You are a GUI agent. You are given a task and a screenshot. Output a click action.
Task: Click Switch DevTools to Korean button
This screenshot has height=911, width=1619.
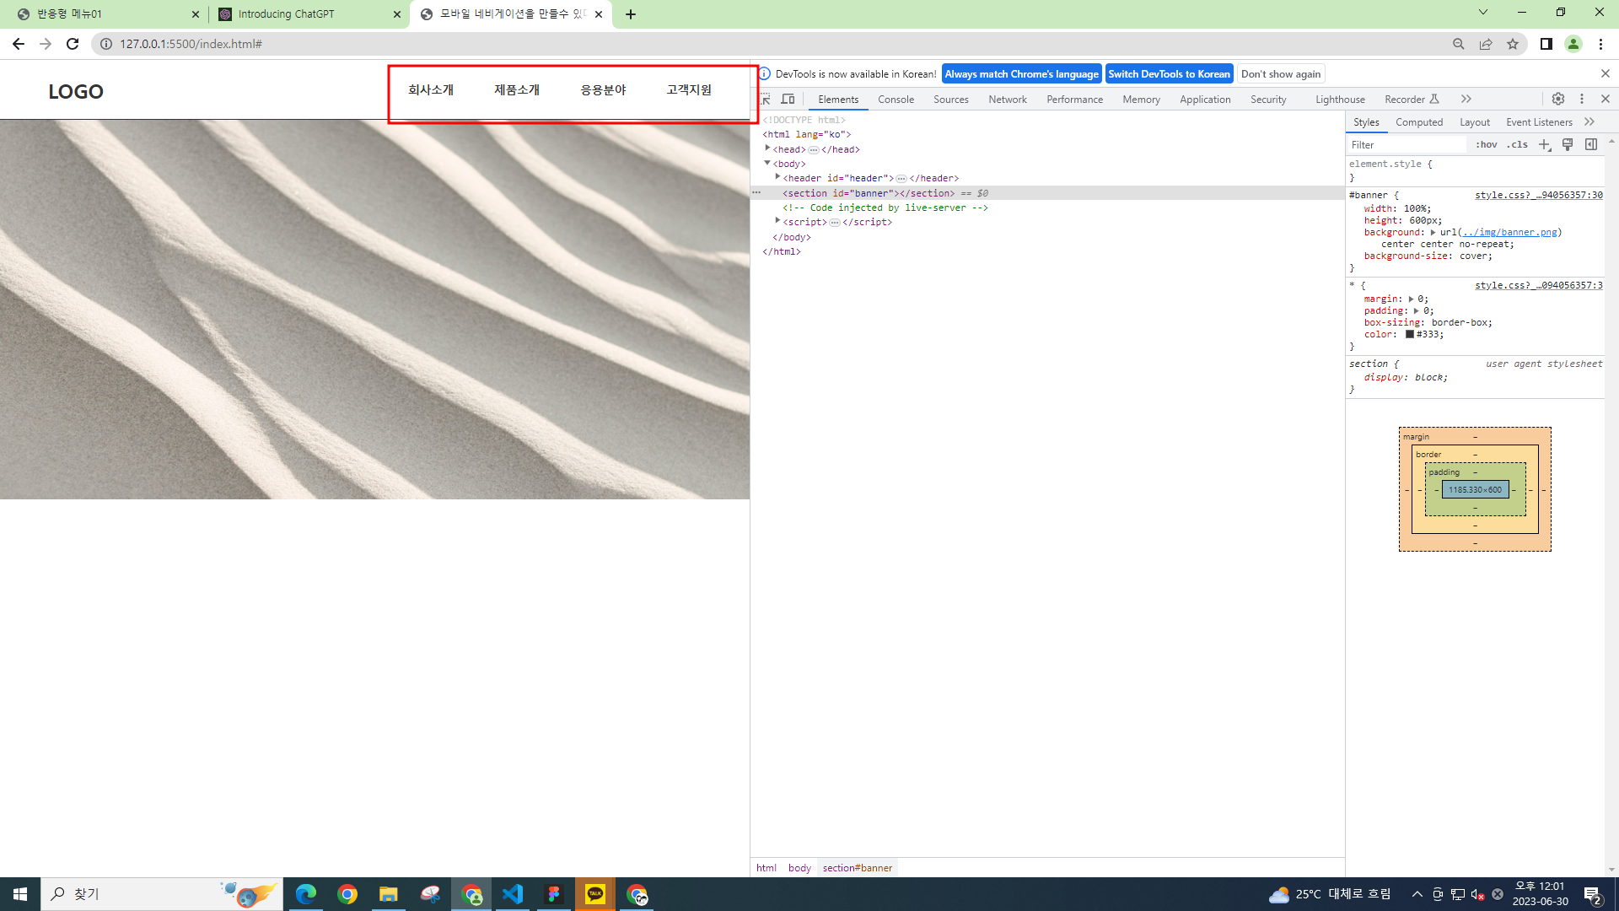pos(1169,74)
